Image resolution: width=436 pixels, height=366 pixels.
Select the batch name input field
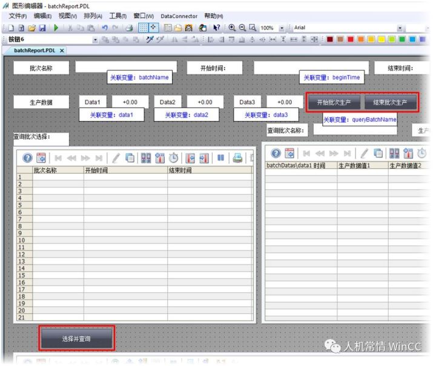(x=126, y=67)
